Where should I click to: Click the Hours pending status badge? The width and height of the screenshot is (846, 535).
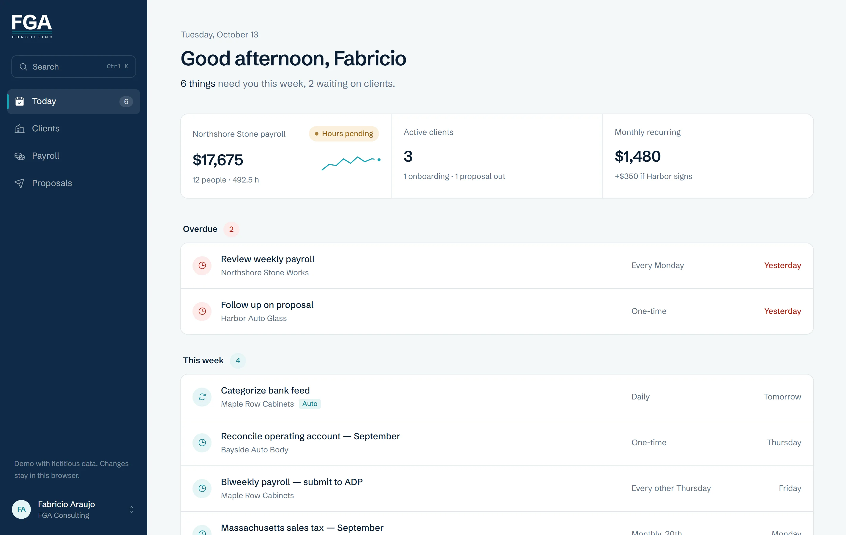coord(344,133)
